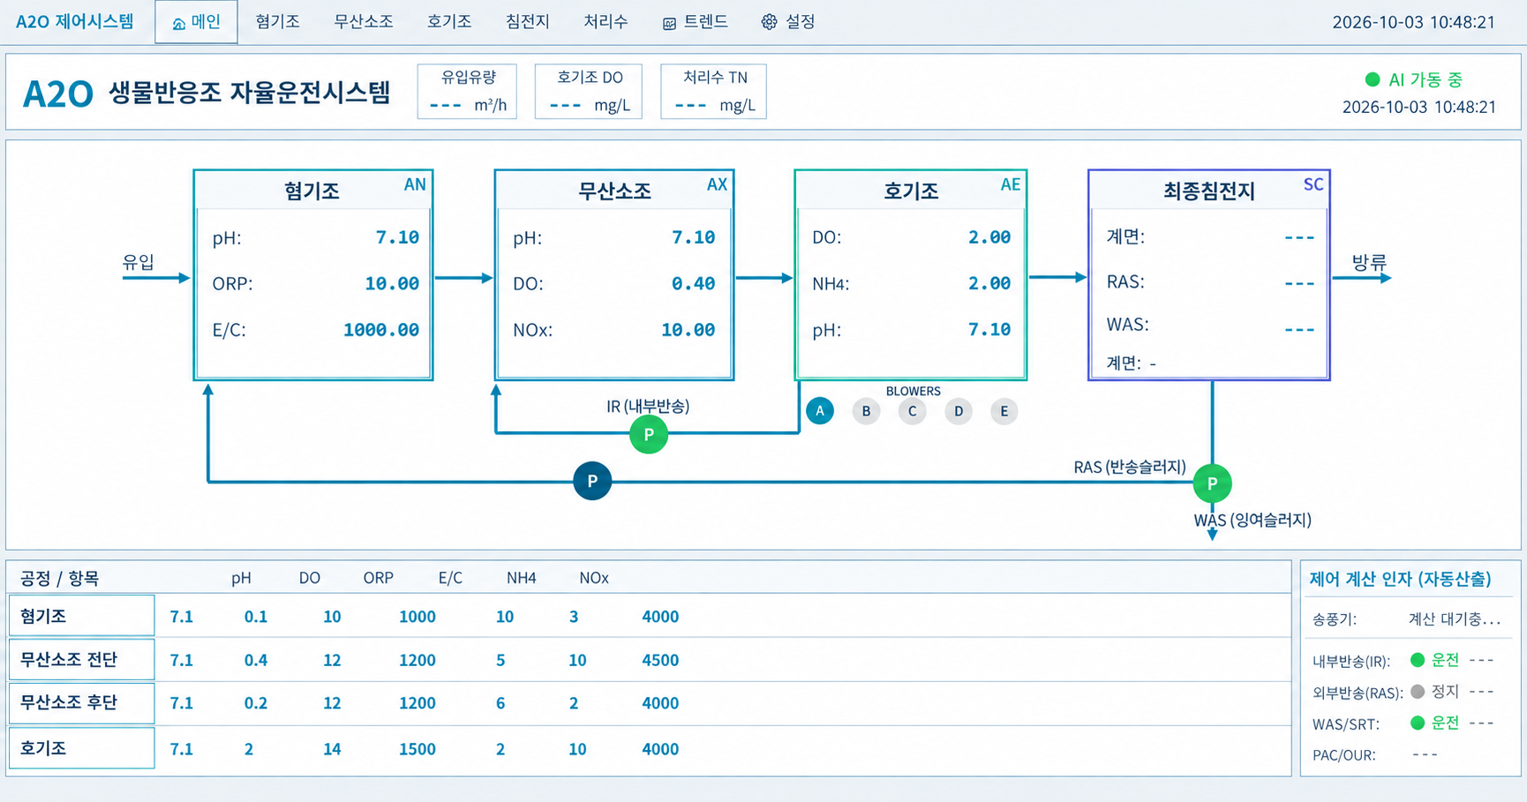Select blower E indicator

pyautogui.click(x=1004, y=411)
